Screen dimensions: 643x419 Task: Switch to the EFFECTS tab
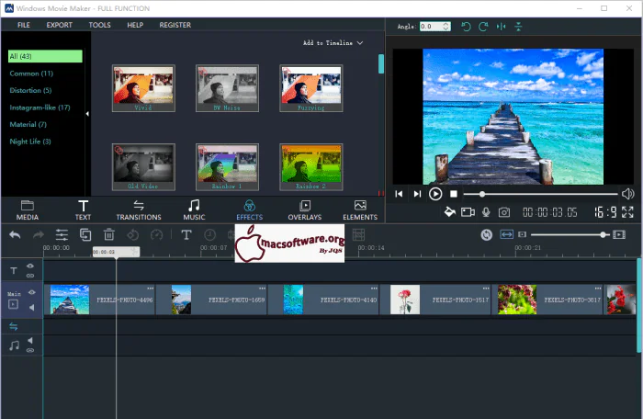(249, 210)
